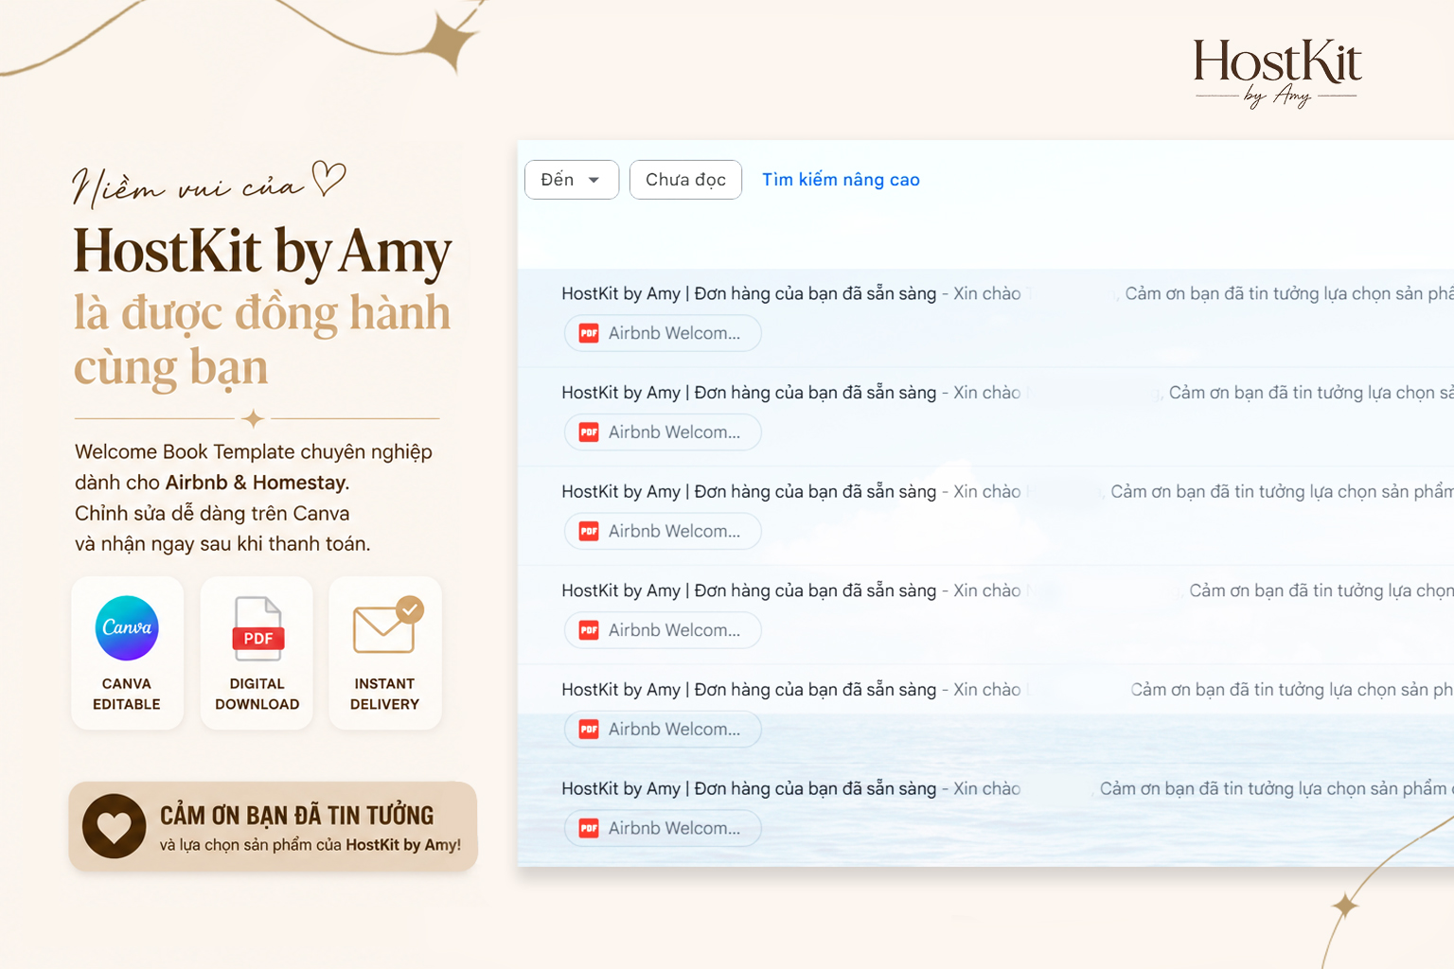Click the Instant Delivery envelope icon

coord(387,625)
